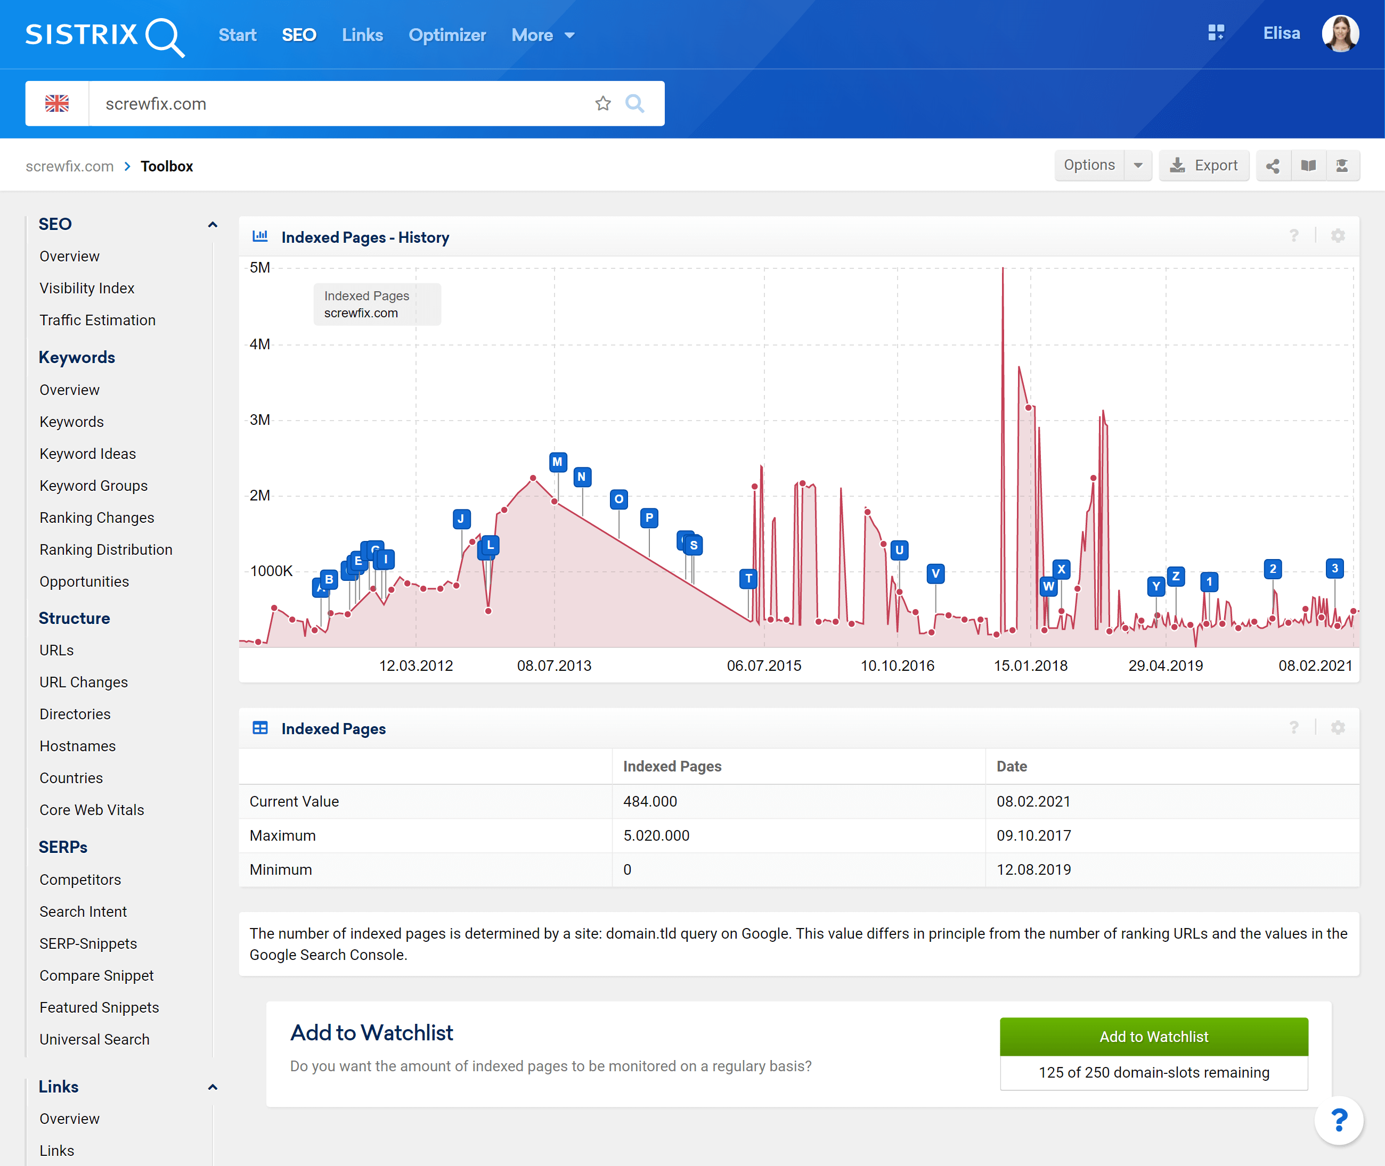Click Add to Watchlist green button

[1153, 1037]
